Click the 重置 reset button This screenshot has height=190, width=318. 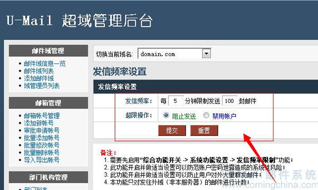204,130
